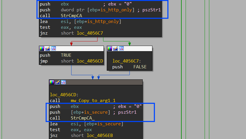
Task: Select 'jnz short loc_4056C7' line
Action: pos(71,33)
